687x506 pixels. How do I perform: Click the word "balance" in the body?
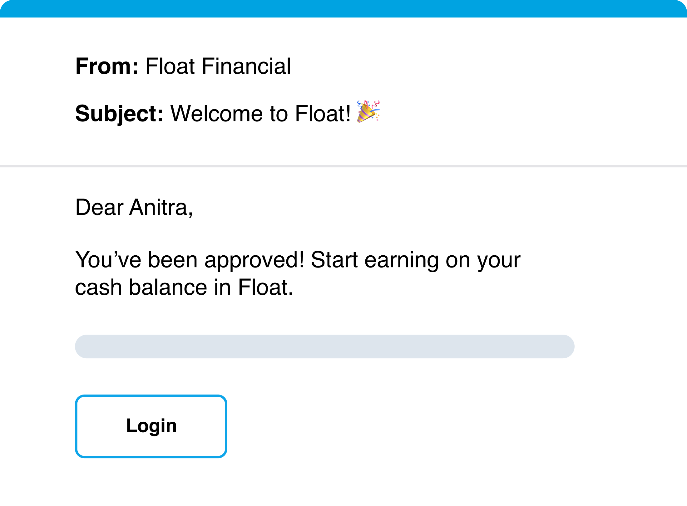click(x=168, y=287)
